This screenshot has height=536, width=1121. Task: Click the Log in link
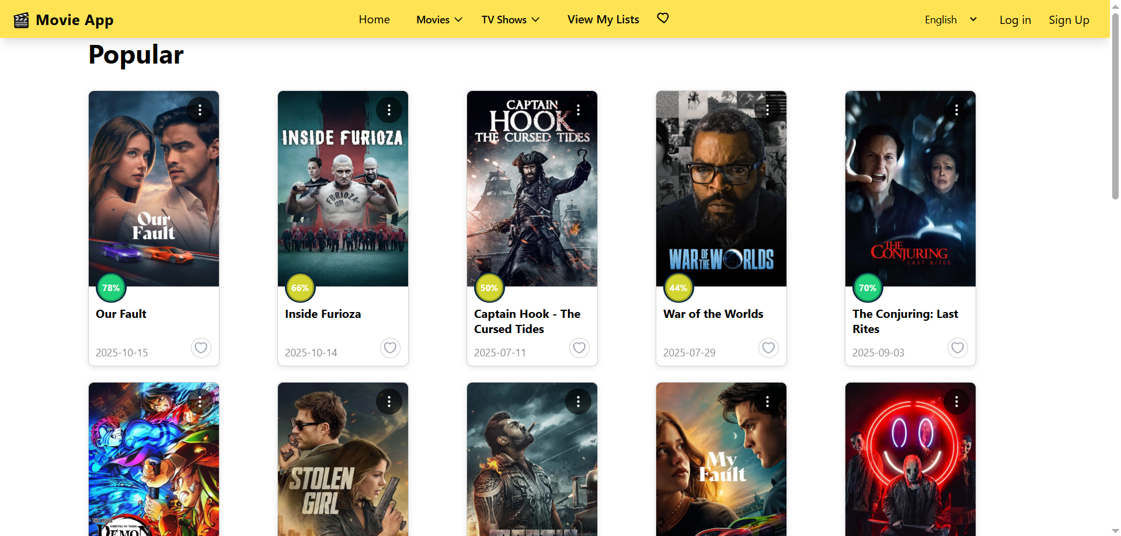(1015, 20)
